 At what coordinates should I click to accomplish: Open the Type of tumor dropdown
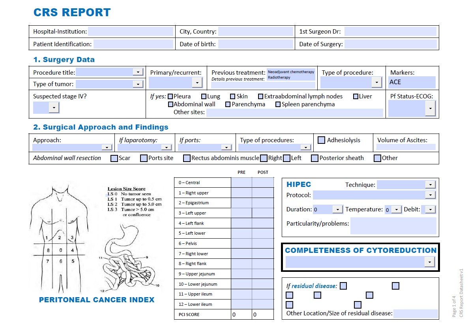click(139, 84)
